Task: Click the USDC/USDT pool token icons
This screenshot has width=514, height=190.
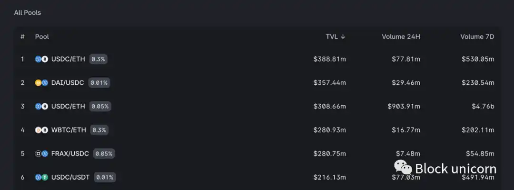Action: (x=41, y=177)
